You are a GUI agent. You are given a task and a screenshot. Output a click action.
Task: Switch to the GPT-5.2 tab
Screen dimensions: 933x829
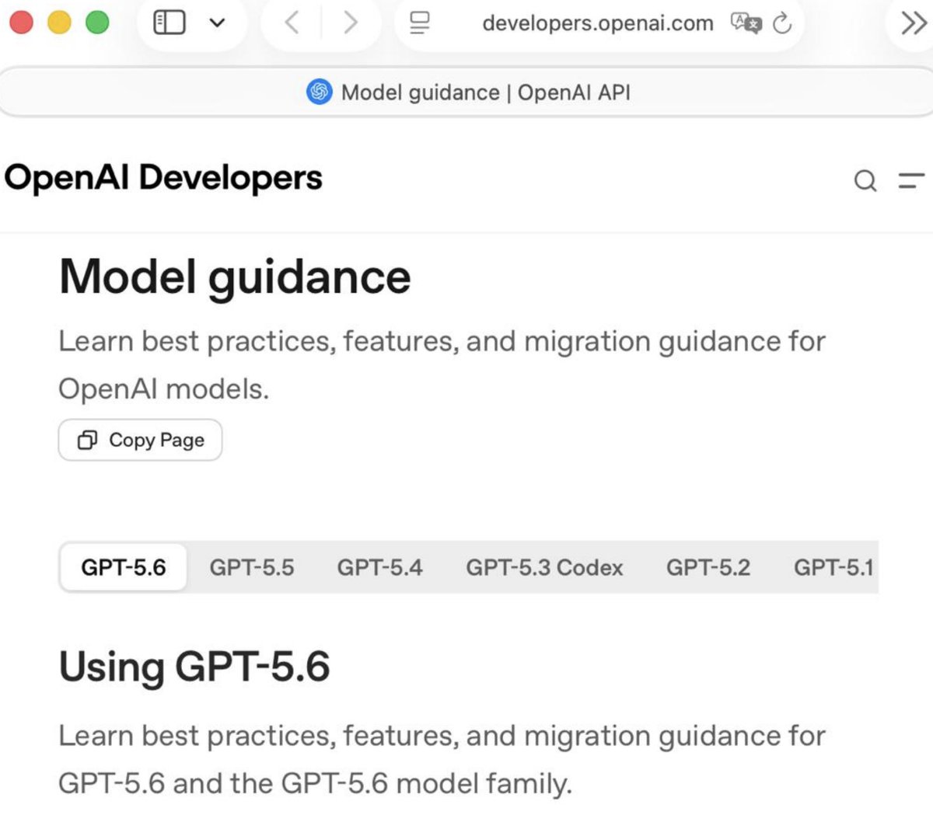click(x=708, y=567)
